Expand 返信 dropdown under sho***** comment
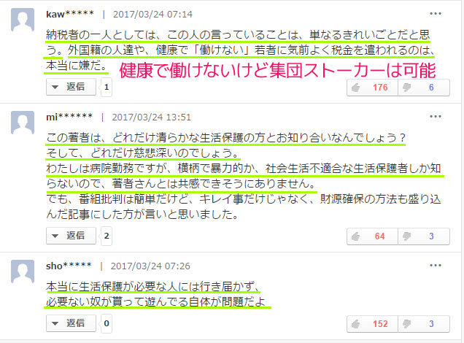 tap(71, 323)
